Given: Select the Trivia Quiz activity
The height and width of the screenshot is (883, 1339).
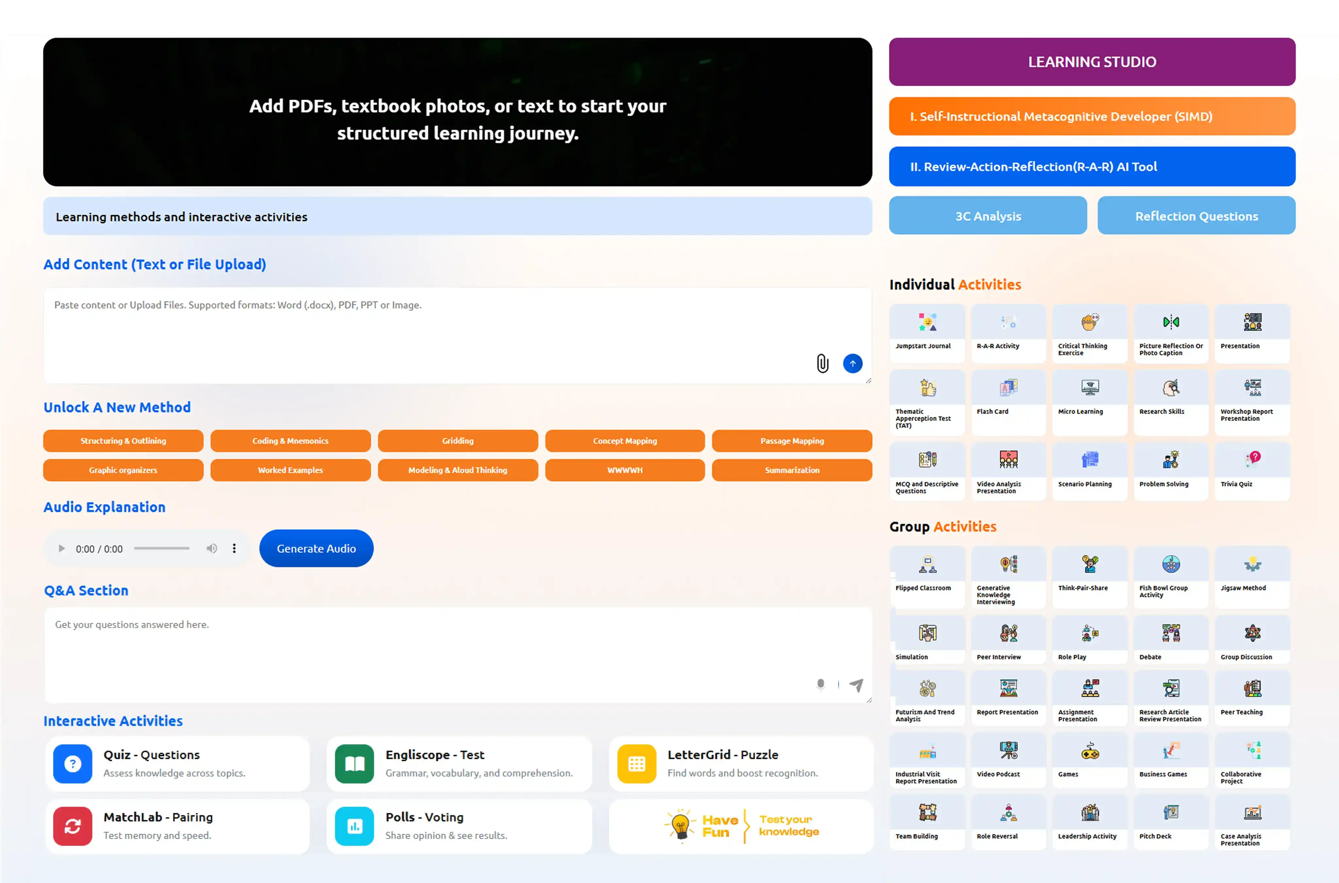Looking at the screenshot, I should pyautogui.click(x=1252, y=470).
